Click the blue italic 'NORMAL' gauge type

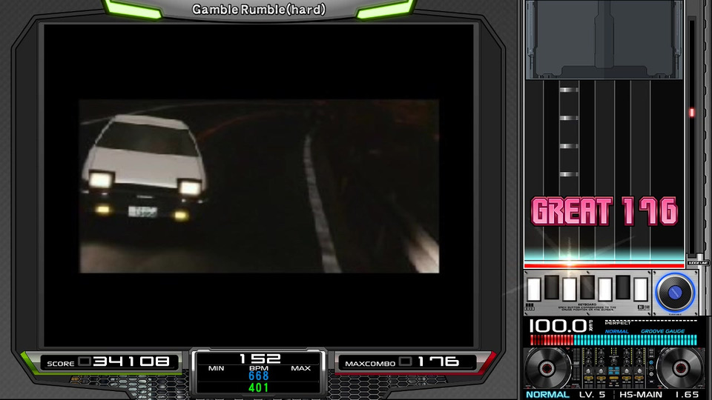point(616,332)
